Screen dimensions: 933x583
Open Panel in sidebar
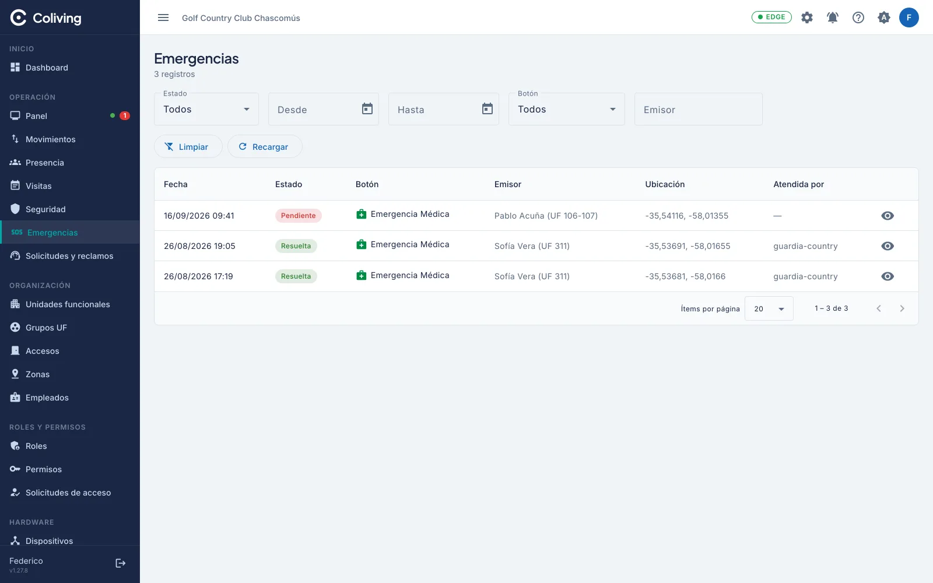coord(70,116)
